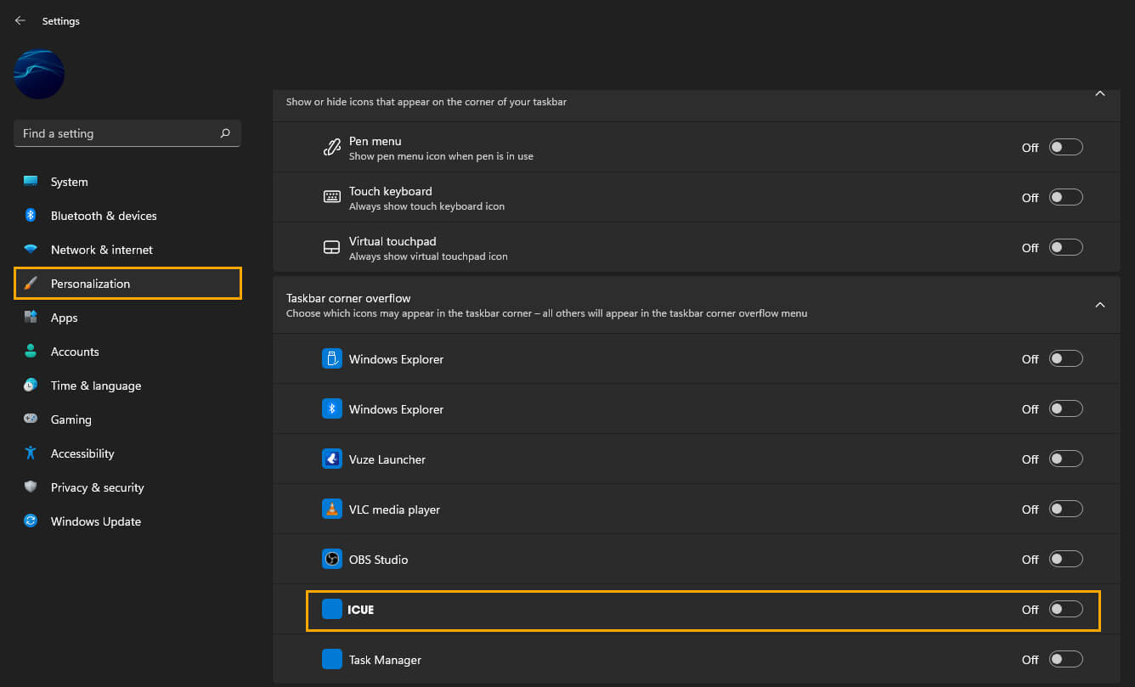1135x687 pixels.
Task: Click the Network & internet wifi icon
Action: click(31, 250)
